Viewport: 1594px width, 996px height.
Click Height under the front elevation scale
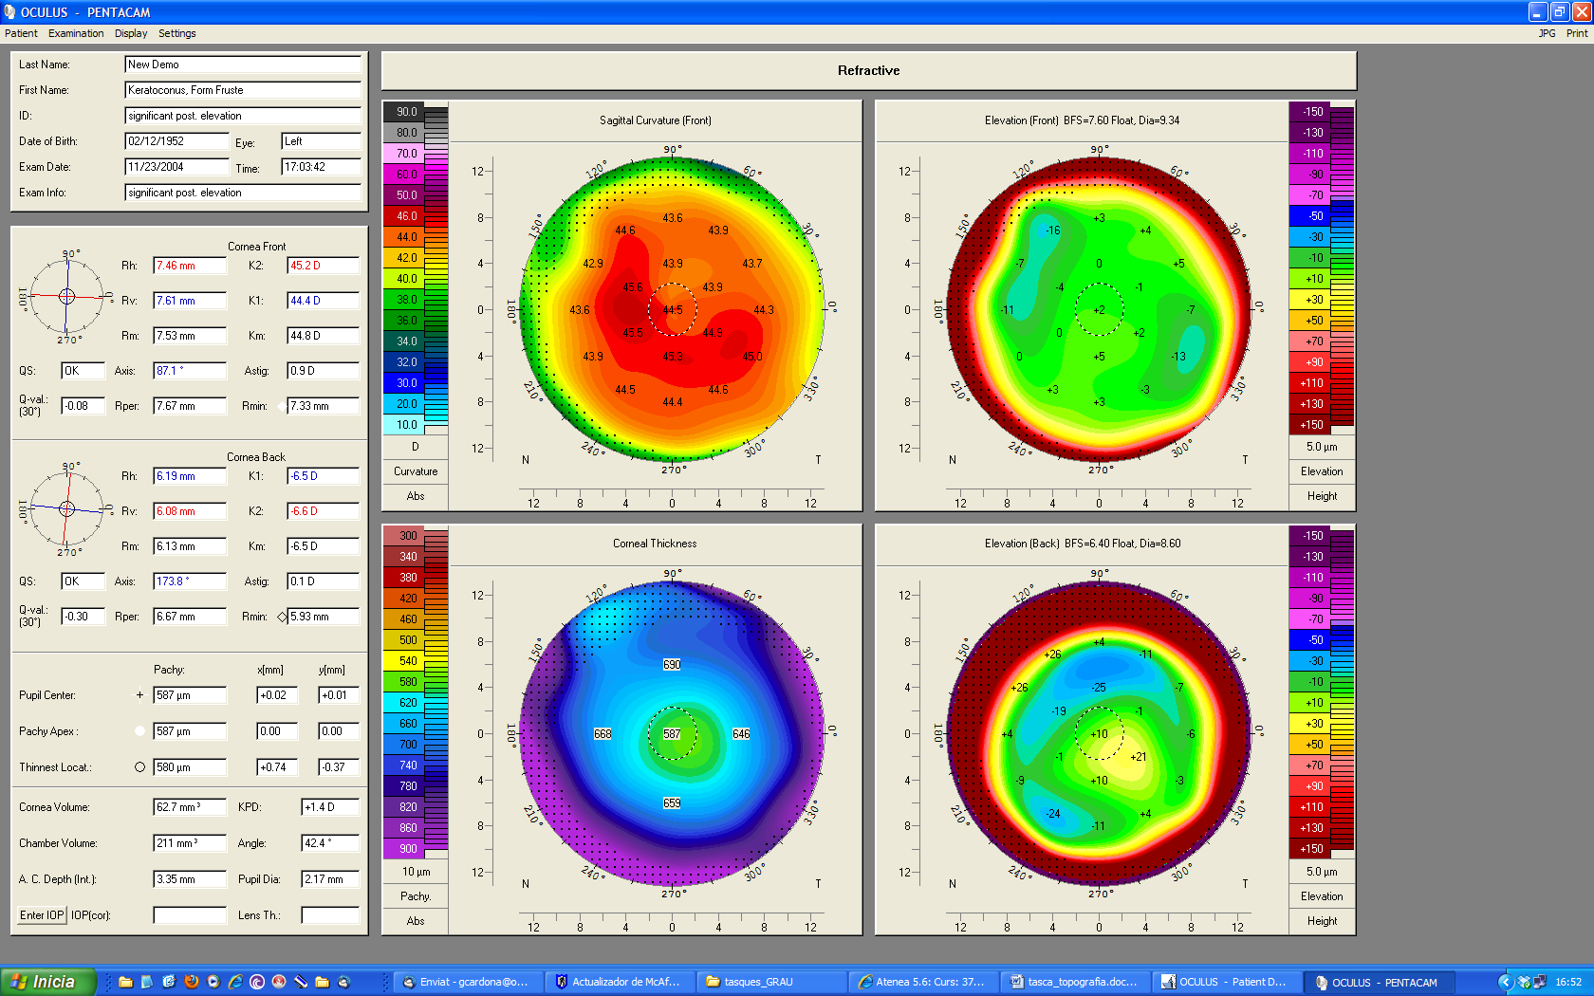pos(1322,496)
